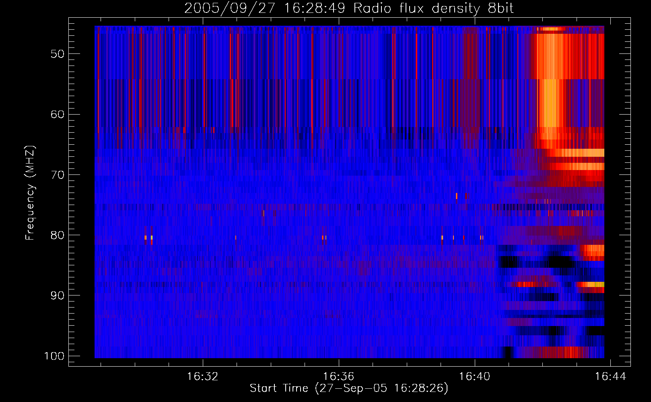Viewport: 651px width, 402px height.
Task: Click the 80 frequency tick label
Action: [58, 235]
